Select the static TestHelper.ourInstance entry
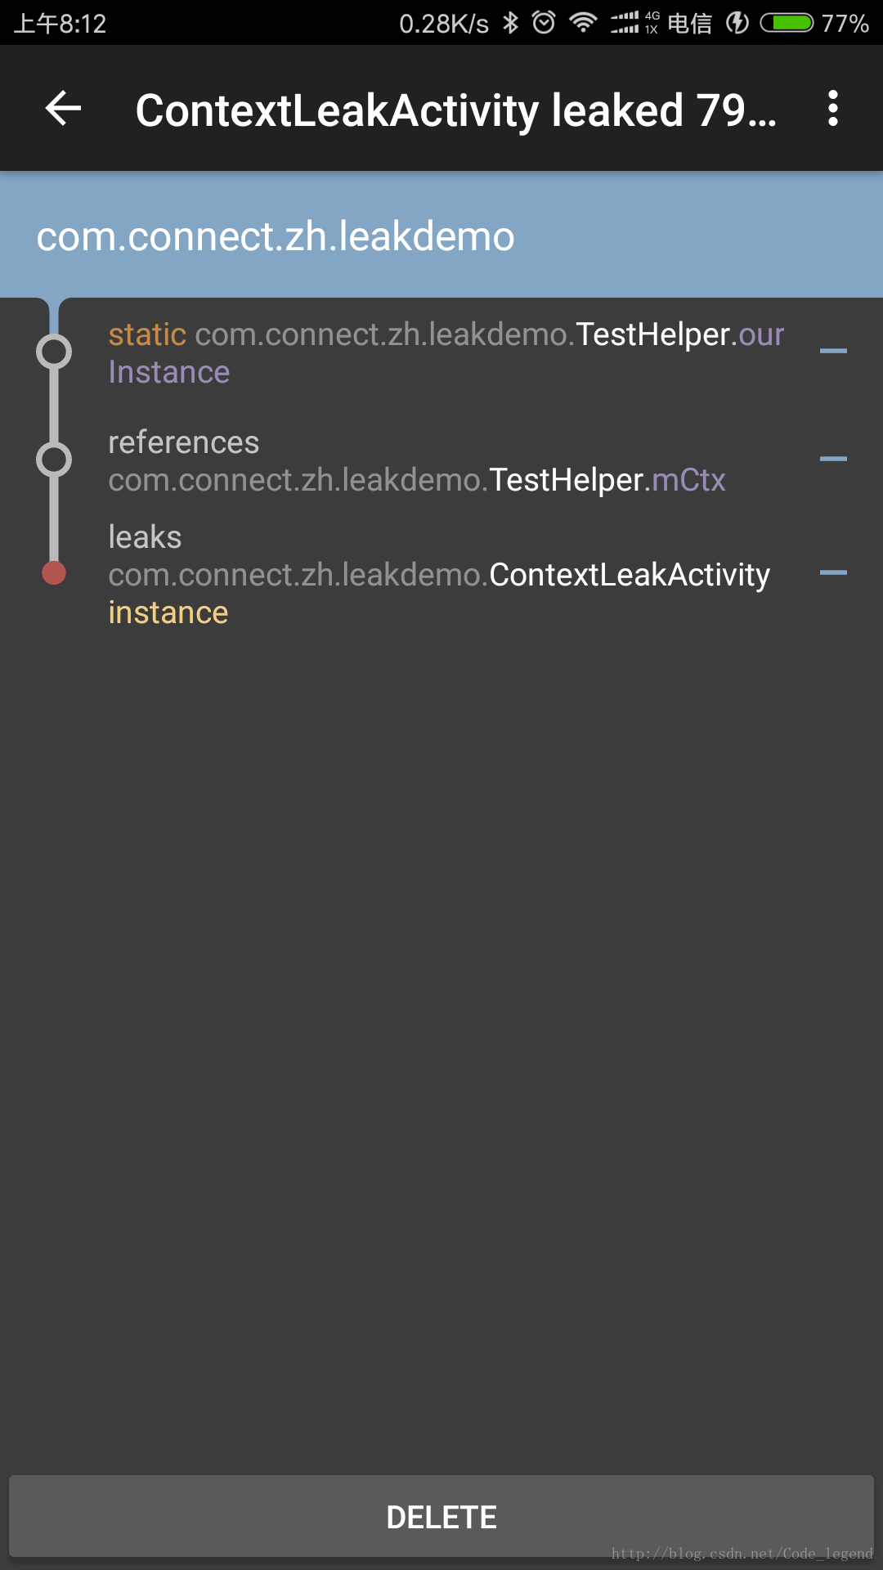Viewport: 883px width, 1570px height. [x=446, y=353]
